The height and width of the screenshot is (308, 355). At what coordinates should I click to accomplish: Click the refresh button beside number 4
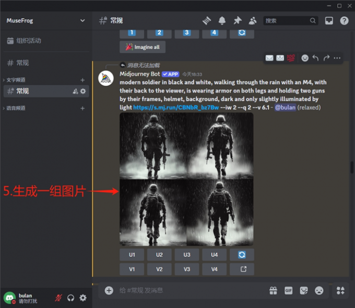(x=242, y=33)
